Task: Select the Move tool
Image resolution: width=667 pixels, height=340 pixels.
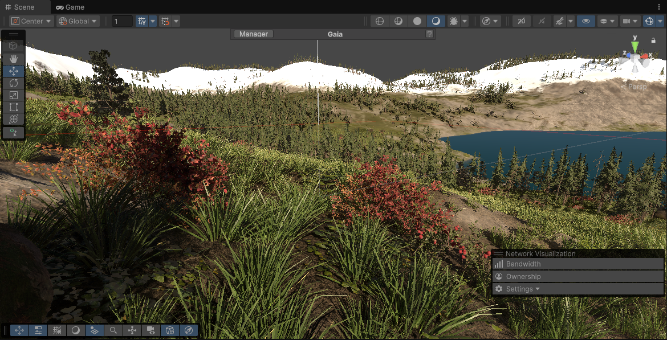Action: click(x=13, y=71)
